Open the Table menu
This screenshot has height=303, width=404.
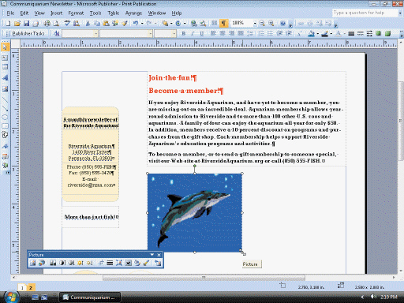coord(114,13)
